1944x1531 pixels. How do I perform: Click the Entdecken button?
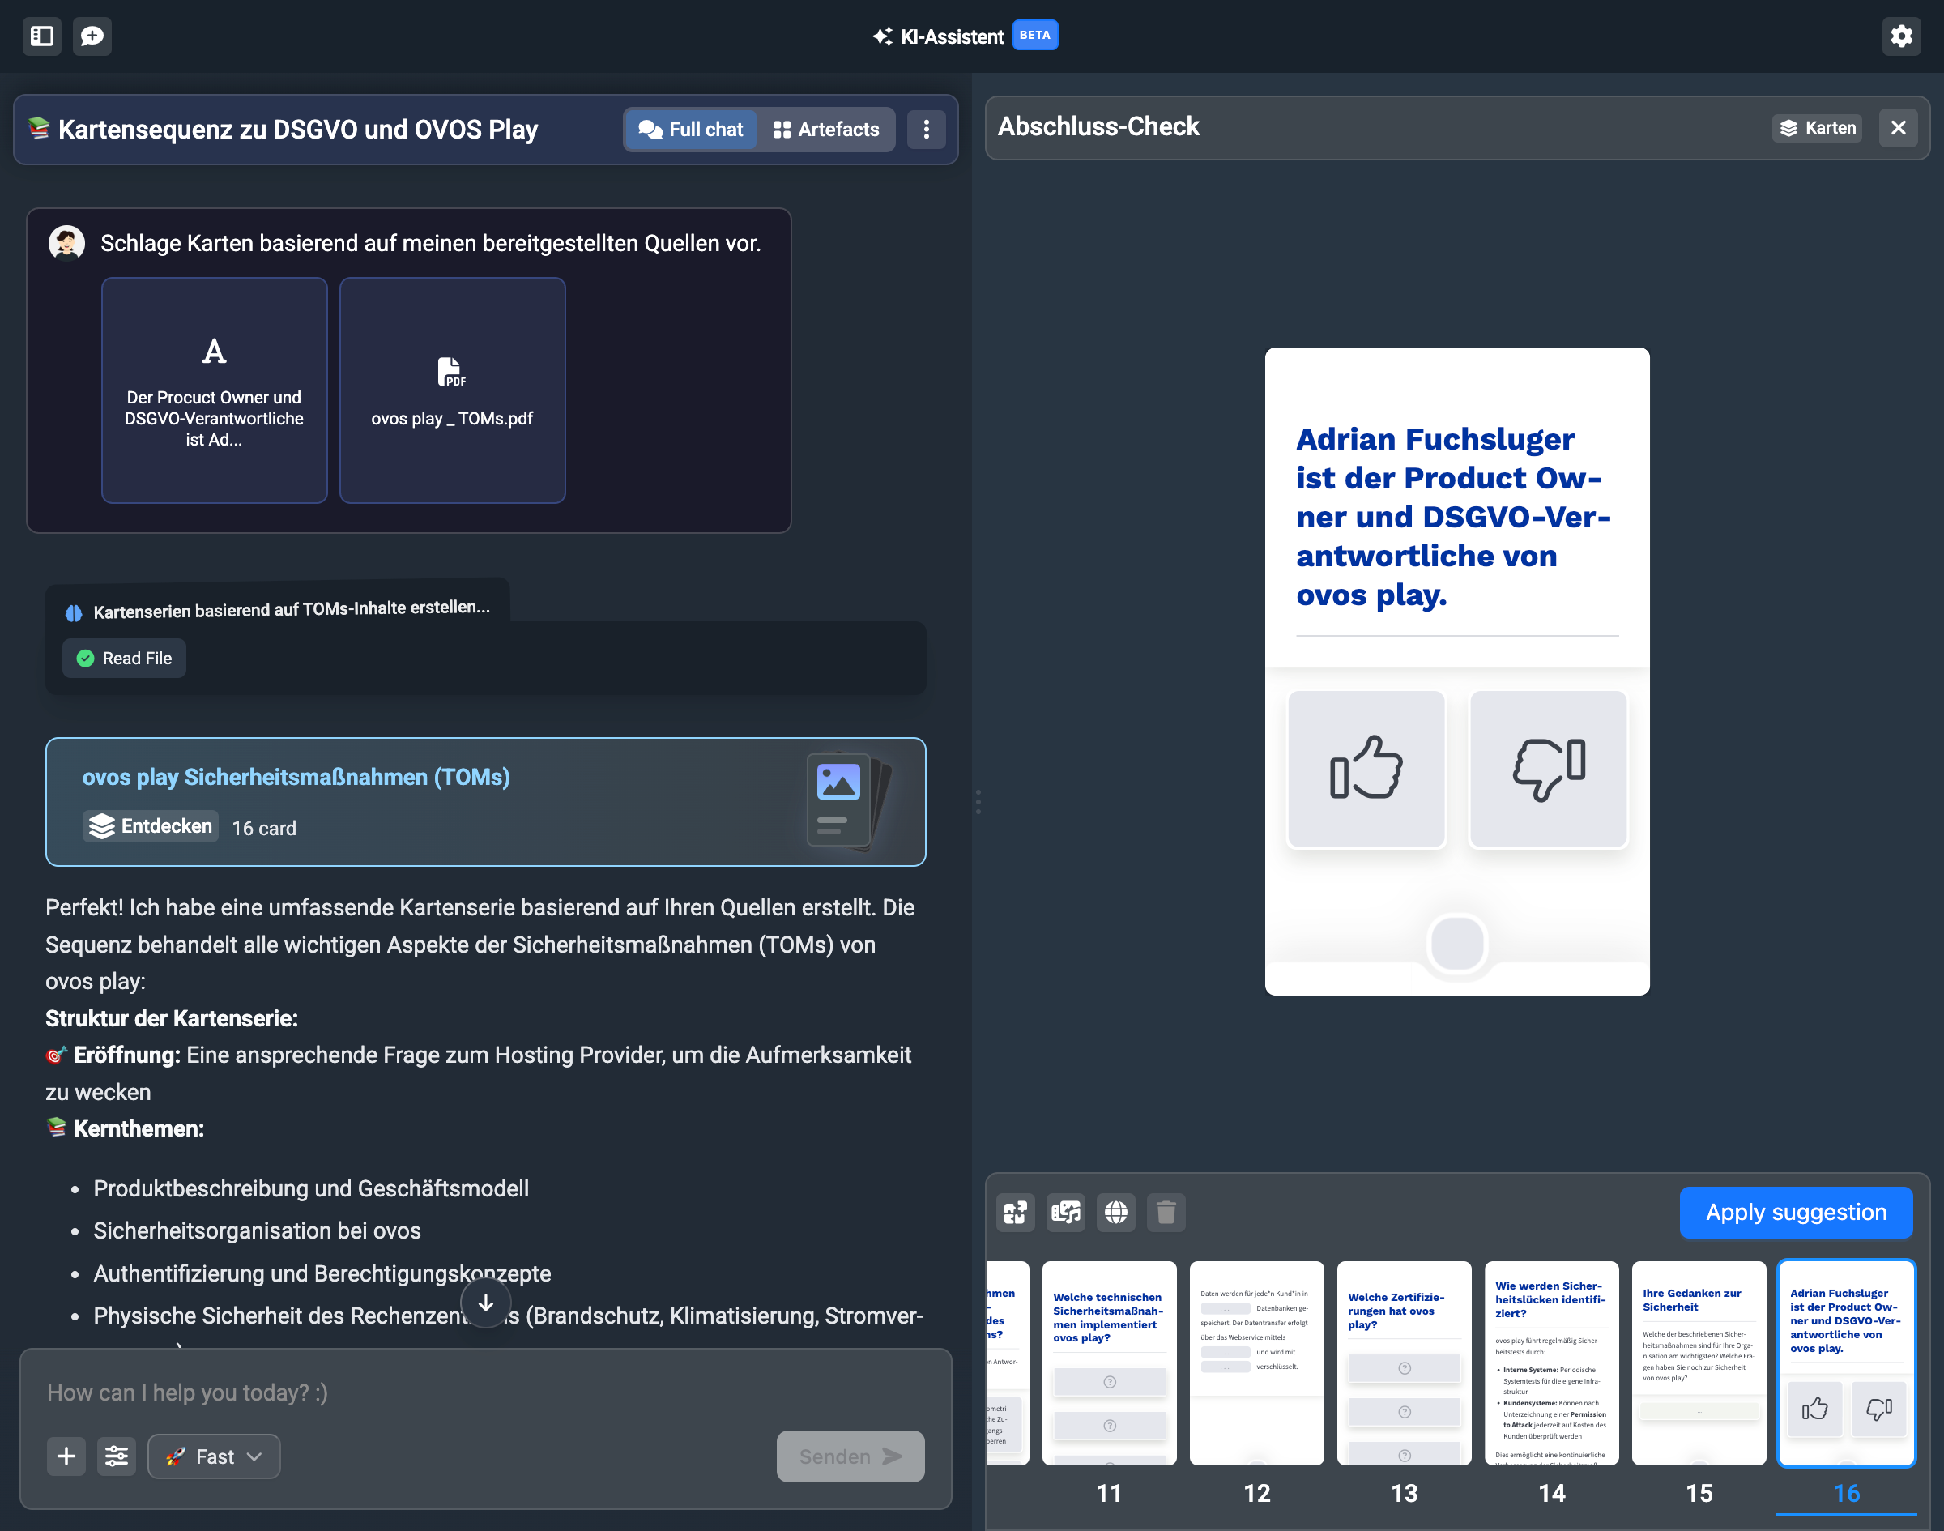[151, 825]
